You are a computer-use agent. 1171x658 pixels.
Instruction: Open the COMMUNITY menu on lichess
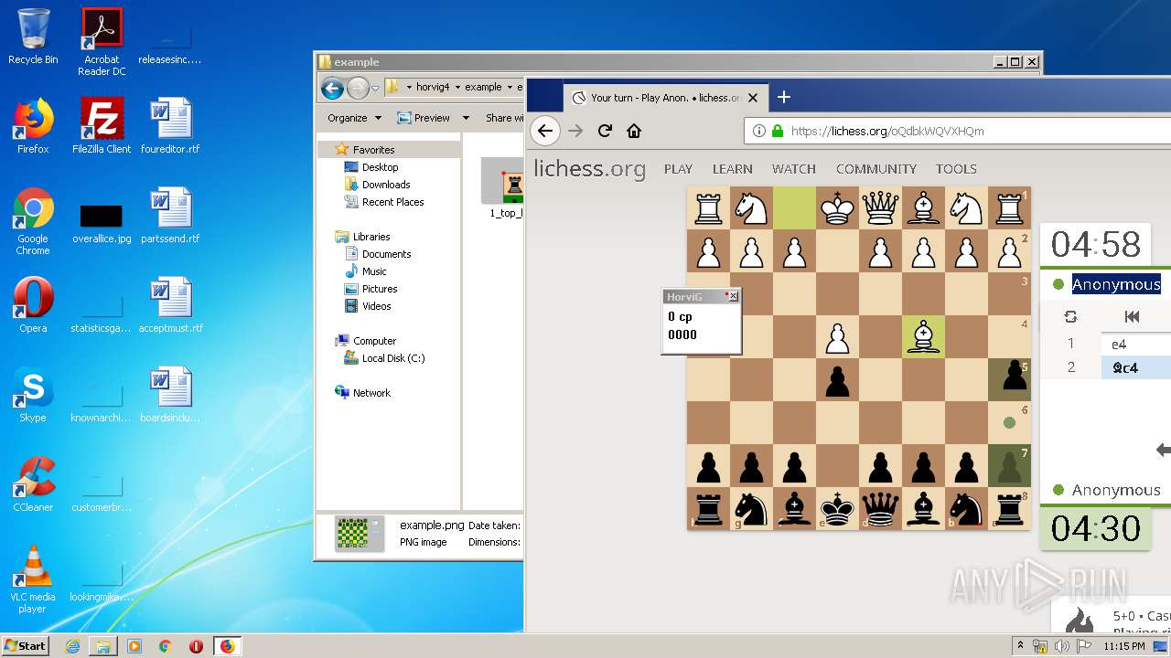[x=876, y=169]
